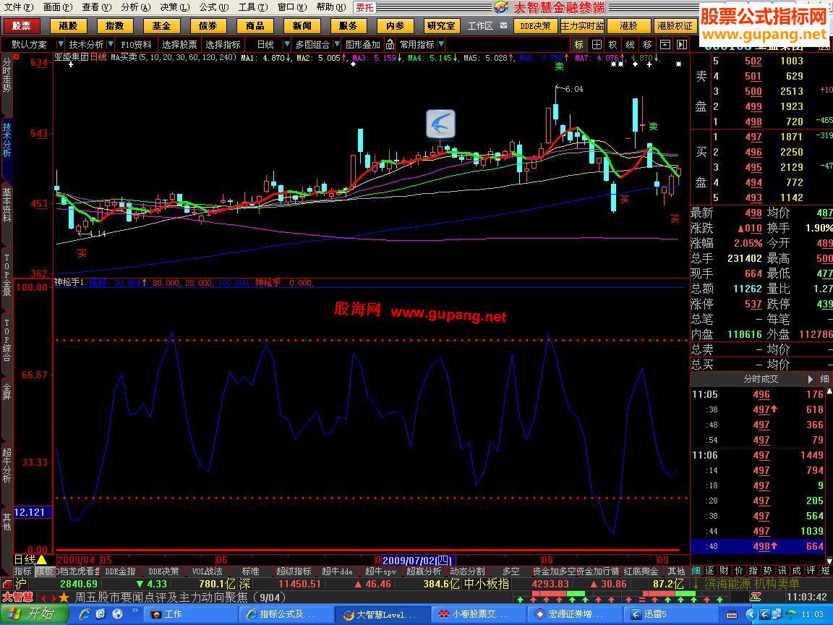
Task: Click the grid layout icon next to 标
Action: 597,45
